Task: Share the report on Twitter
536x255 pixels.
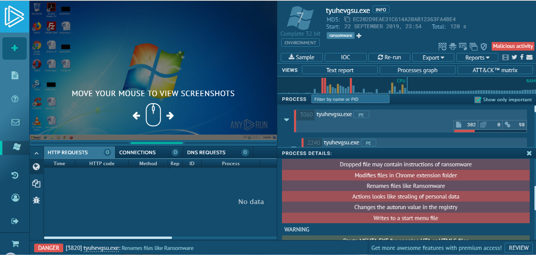Action: [x=514, y=57]
